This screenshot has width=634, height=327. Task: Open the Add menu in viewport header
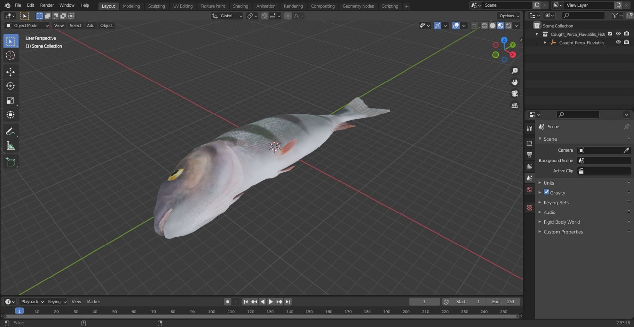[90, 25]
